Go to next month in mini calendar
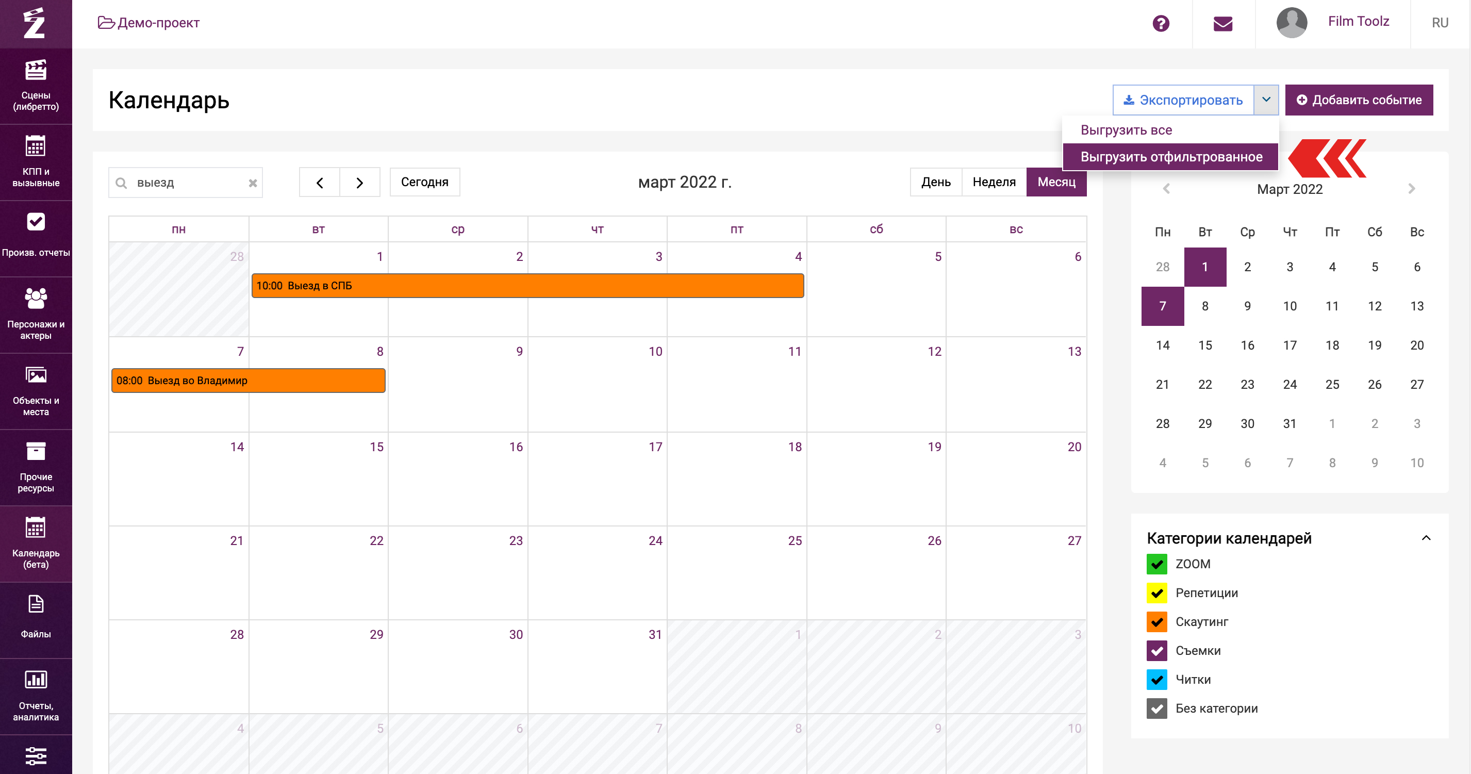 tap(1412, 189)
